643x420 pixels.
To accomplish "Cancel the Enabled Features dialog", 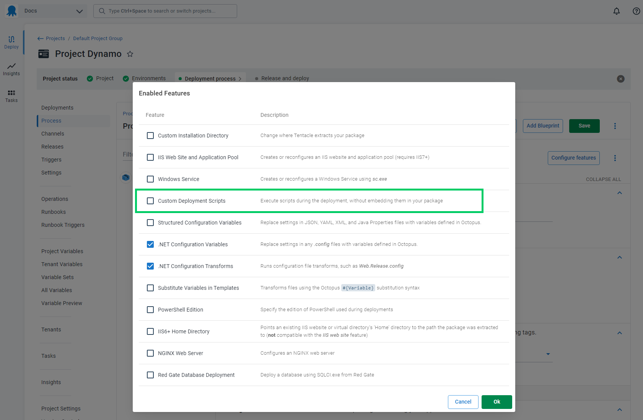I will [463, 402].
